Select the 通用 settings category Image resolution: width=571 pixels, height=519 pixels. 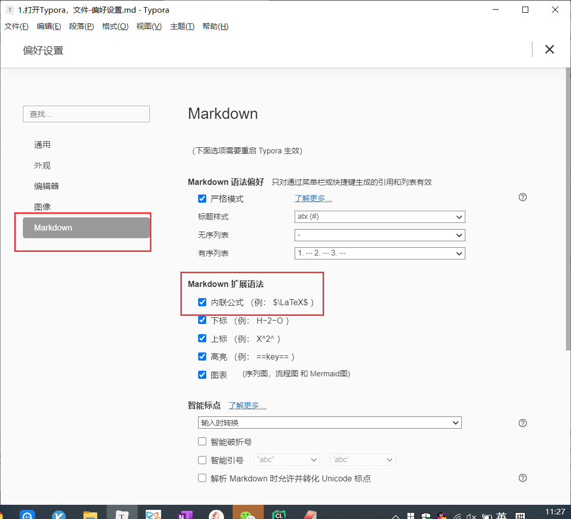click(x=42, y=145)
